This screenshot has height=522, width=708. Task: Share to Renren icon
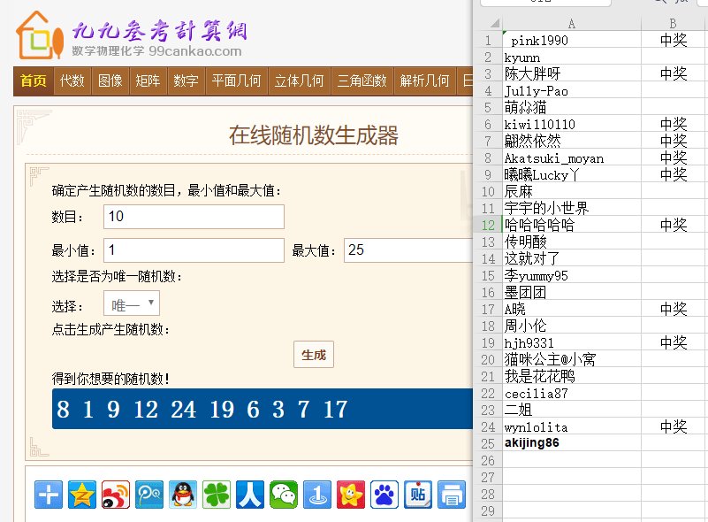(249, 495)
